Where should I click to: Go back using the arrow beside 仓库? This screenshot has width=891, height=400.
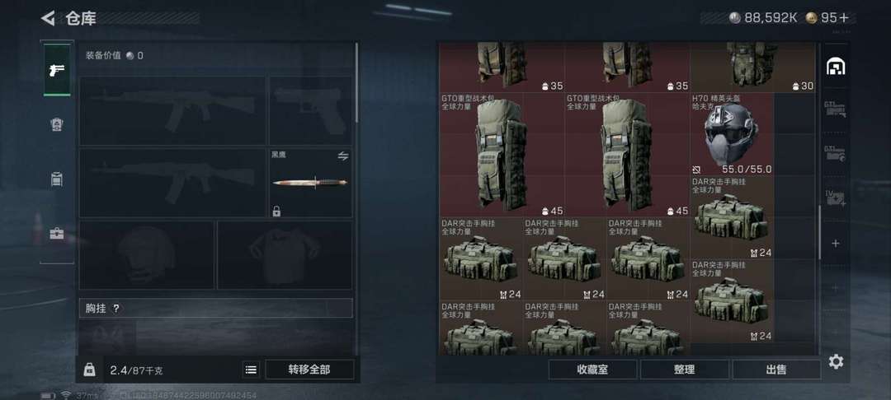[x=48, y=18]
